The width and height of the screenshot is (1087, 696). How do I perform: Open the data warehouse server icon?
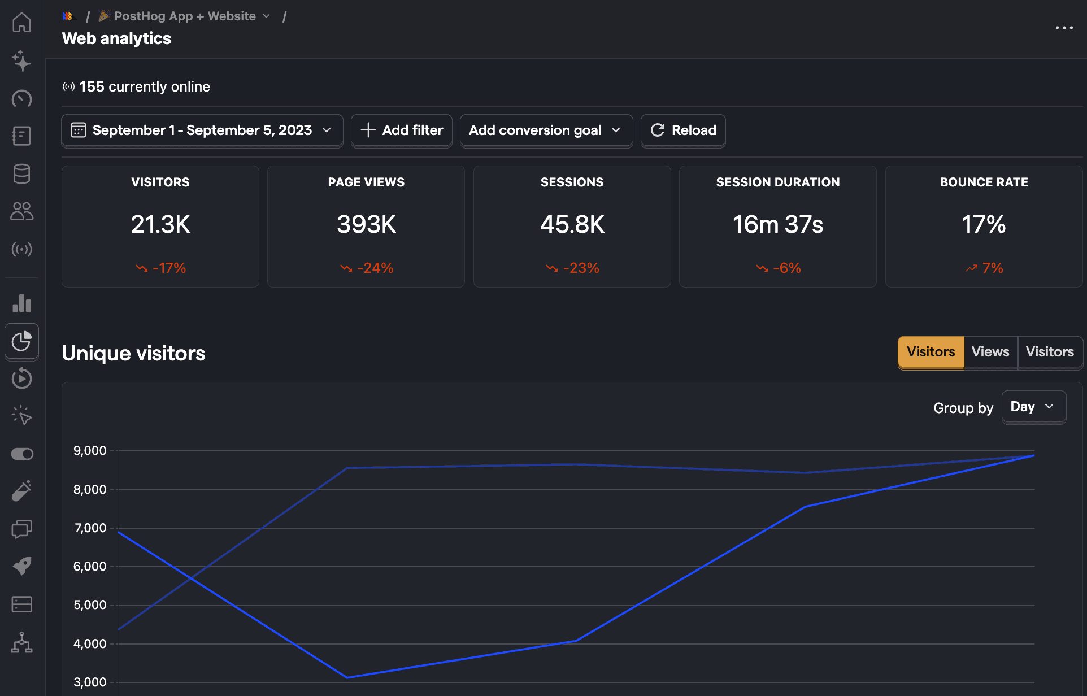coord(22,604)
